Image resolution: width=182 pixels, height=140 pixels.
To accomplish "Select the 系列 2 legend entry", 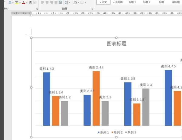I will (x=117, y=132).
